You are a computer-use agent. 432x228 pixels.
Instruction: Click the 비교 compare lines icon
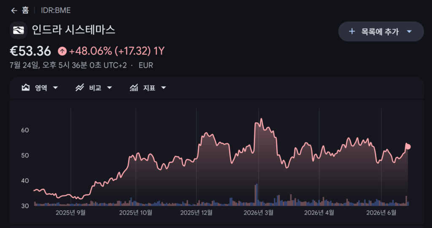[x=80, y=88]
